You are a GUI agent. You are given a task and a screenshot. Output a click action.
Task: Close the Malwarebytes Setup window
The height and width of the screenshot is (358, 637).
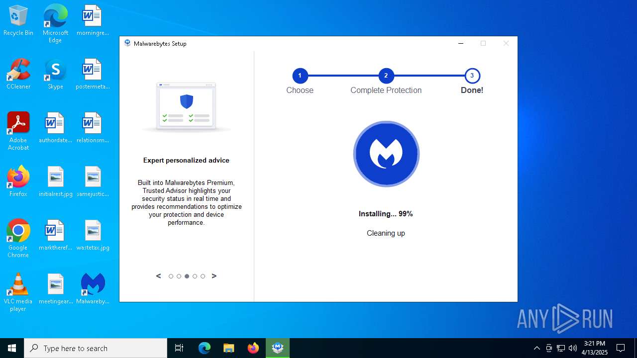[506, 43]
